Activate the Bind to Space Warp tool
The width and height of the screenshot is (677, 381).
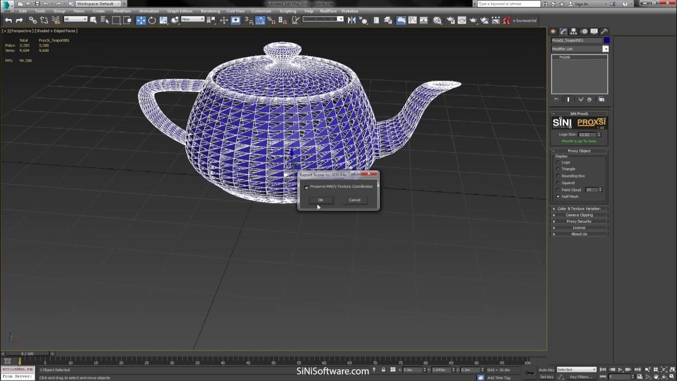pos(56,20)
